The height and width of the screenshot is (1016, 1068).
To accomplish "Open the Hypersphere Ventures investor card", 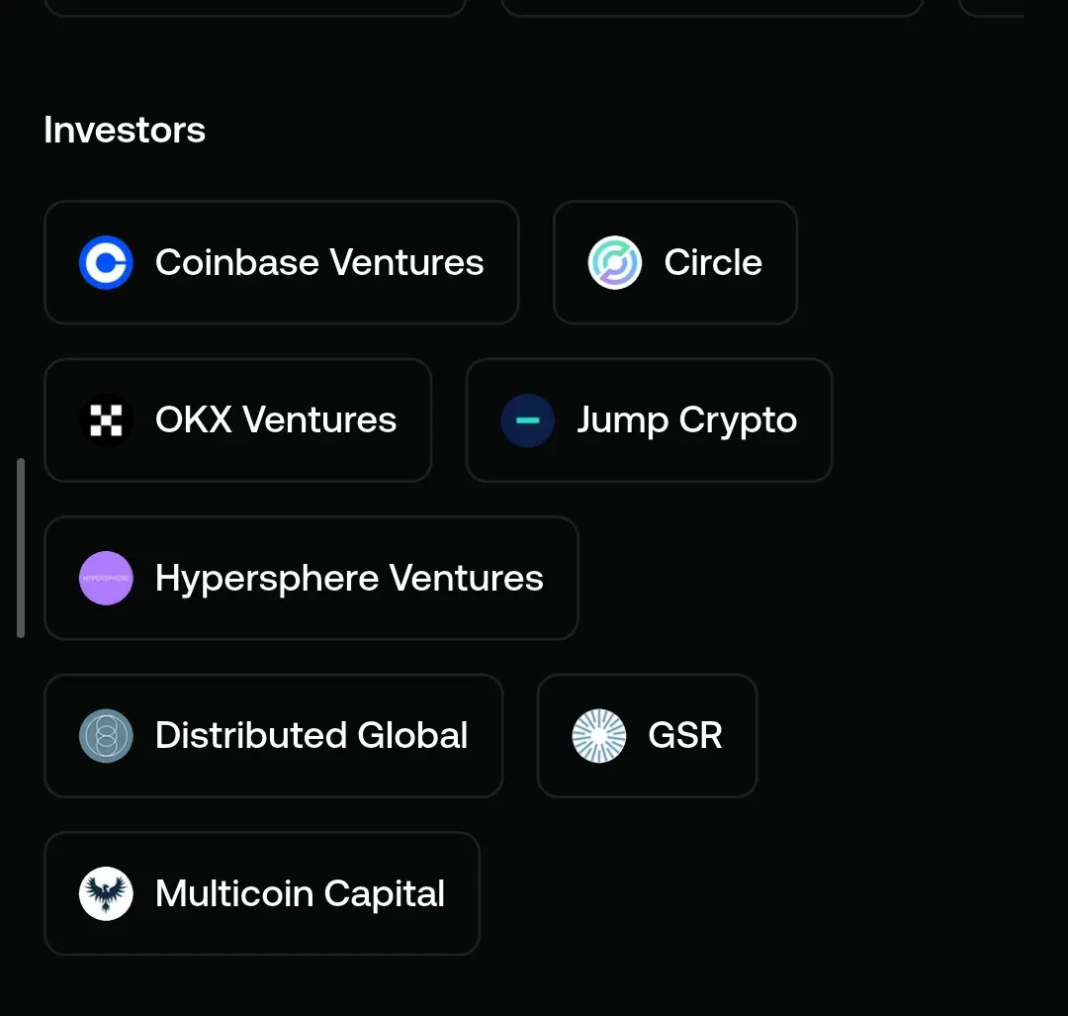I will tap(311, 578).
